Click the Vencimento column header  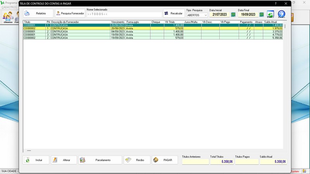pyautogui.click(x=118, y=22)
